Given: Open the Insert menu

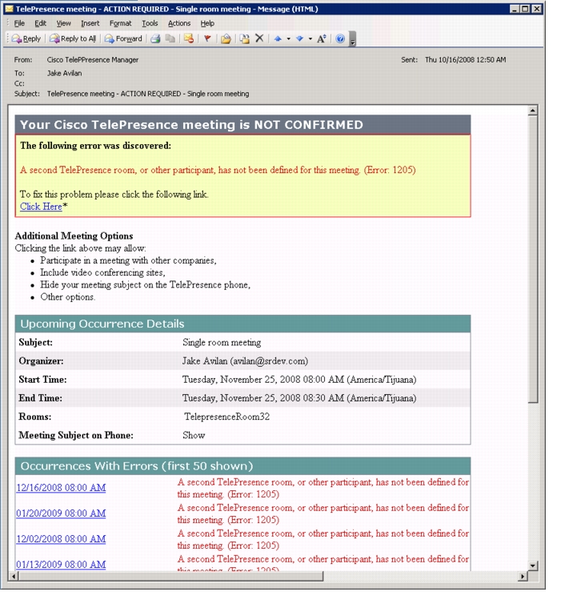Looking at the screenshot, I should [x=90, y=23].
